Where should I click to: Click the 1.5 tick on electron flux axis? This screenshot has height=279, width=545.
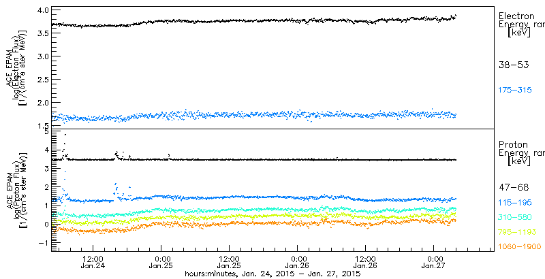click(x=42, y=125)
